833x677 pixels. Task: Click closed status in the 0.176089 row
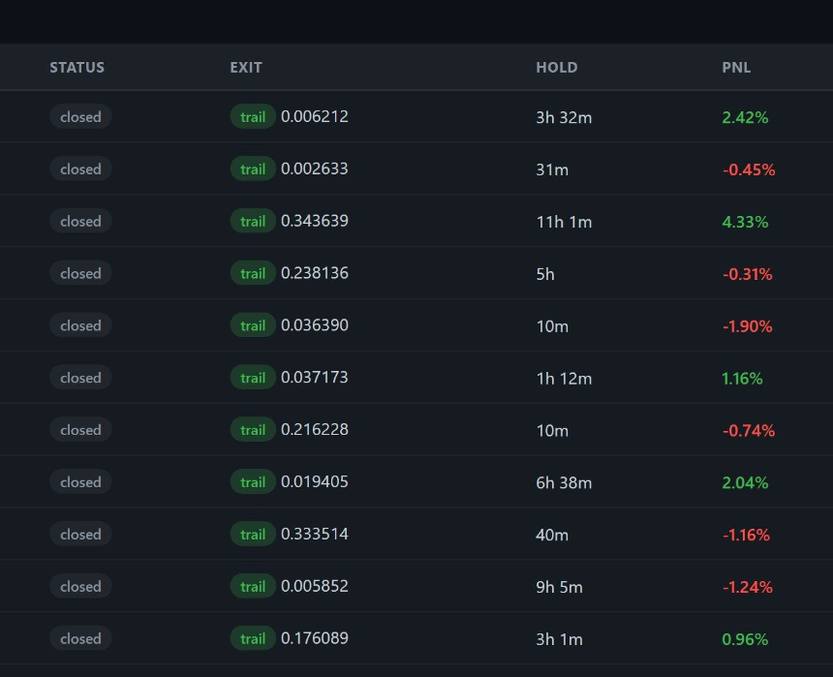click(x=80, y=639)
